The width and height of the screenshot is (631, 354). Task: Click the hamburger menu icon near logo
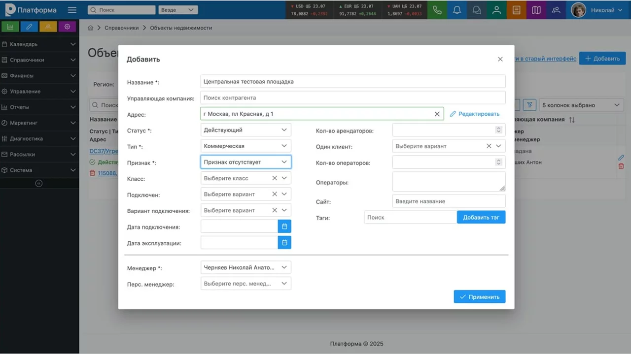[72, 10]
